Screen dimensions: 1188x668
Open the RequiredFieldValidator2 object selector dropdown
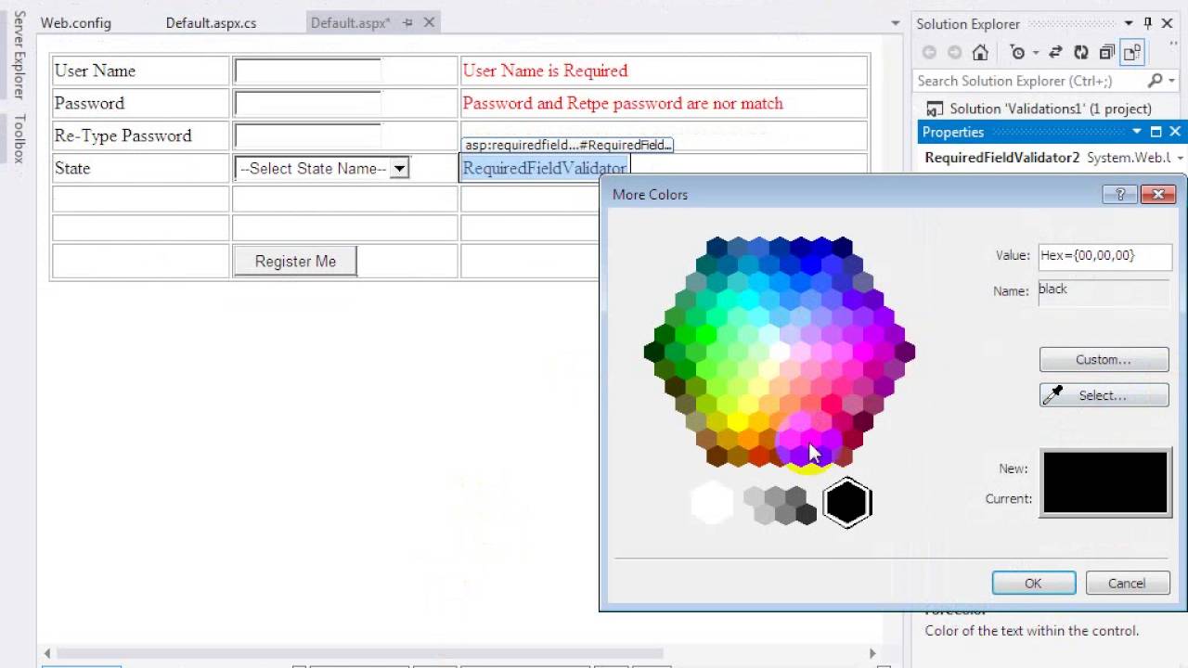[1180, 158]
